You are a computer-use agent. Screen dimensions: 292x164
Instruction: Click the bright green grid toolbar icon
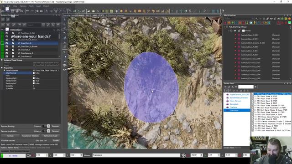click(x=111, y=11)
